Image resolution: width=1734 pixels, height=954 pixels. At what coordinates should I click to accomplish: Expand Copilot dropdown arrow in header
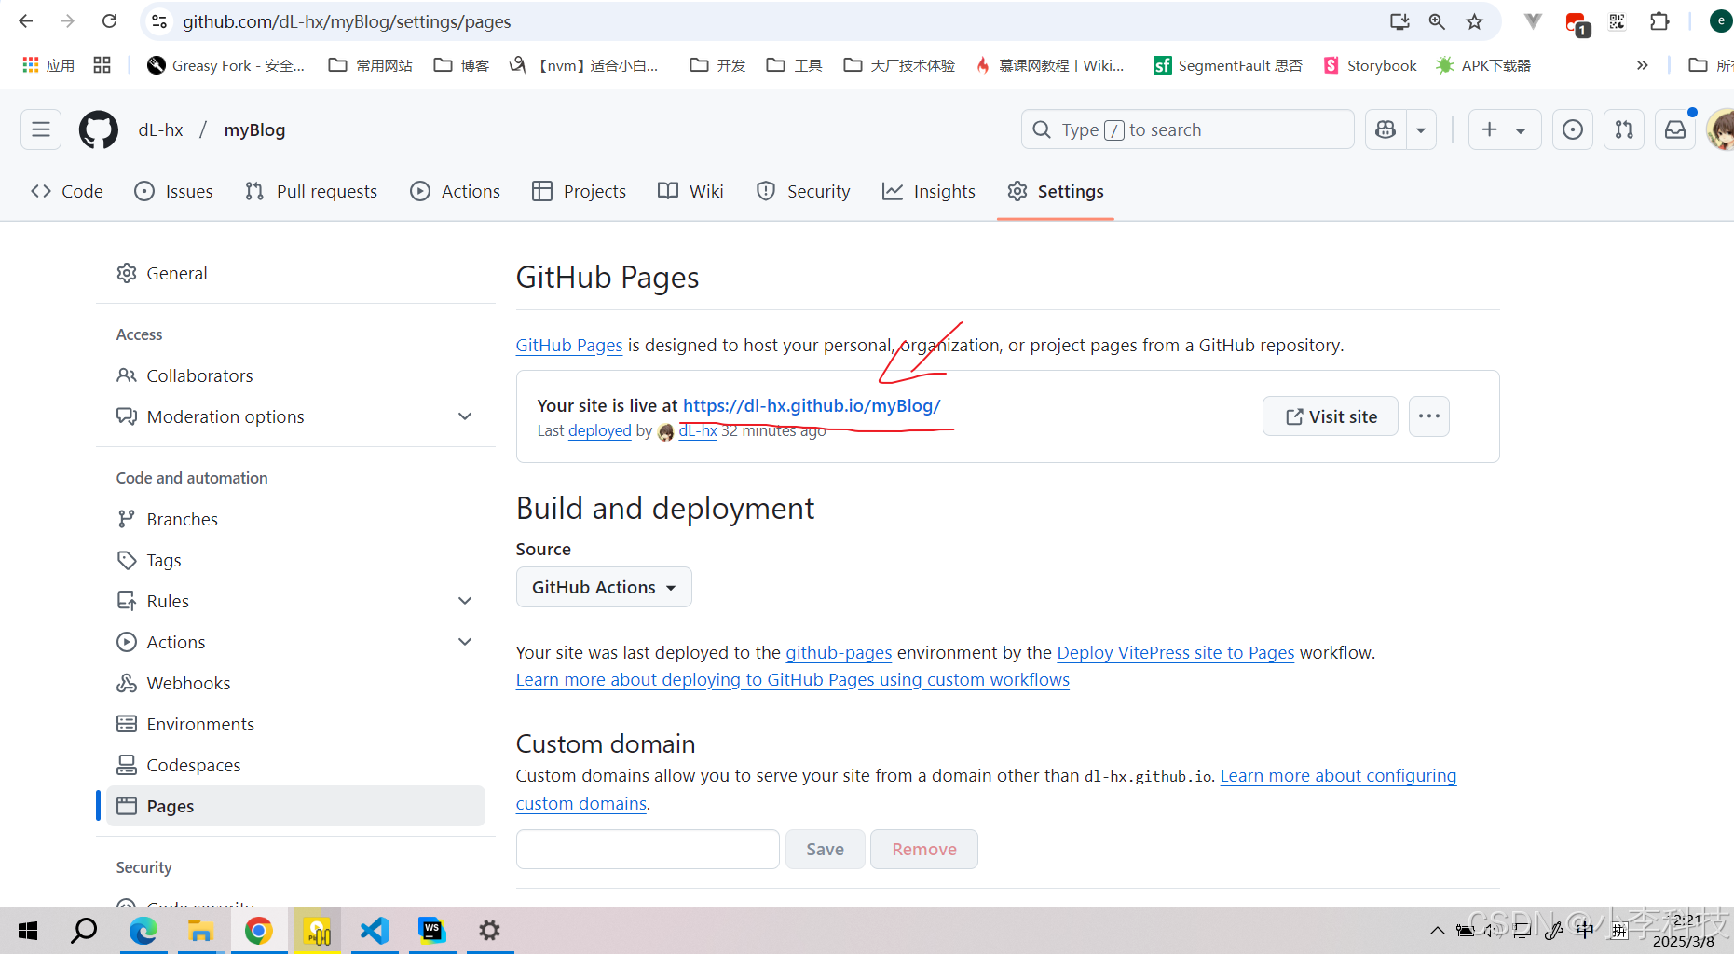(1421, 129)
